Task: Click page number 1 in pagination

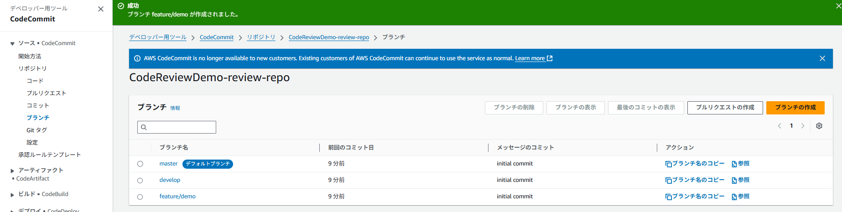Action: click(791, 126)
